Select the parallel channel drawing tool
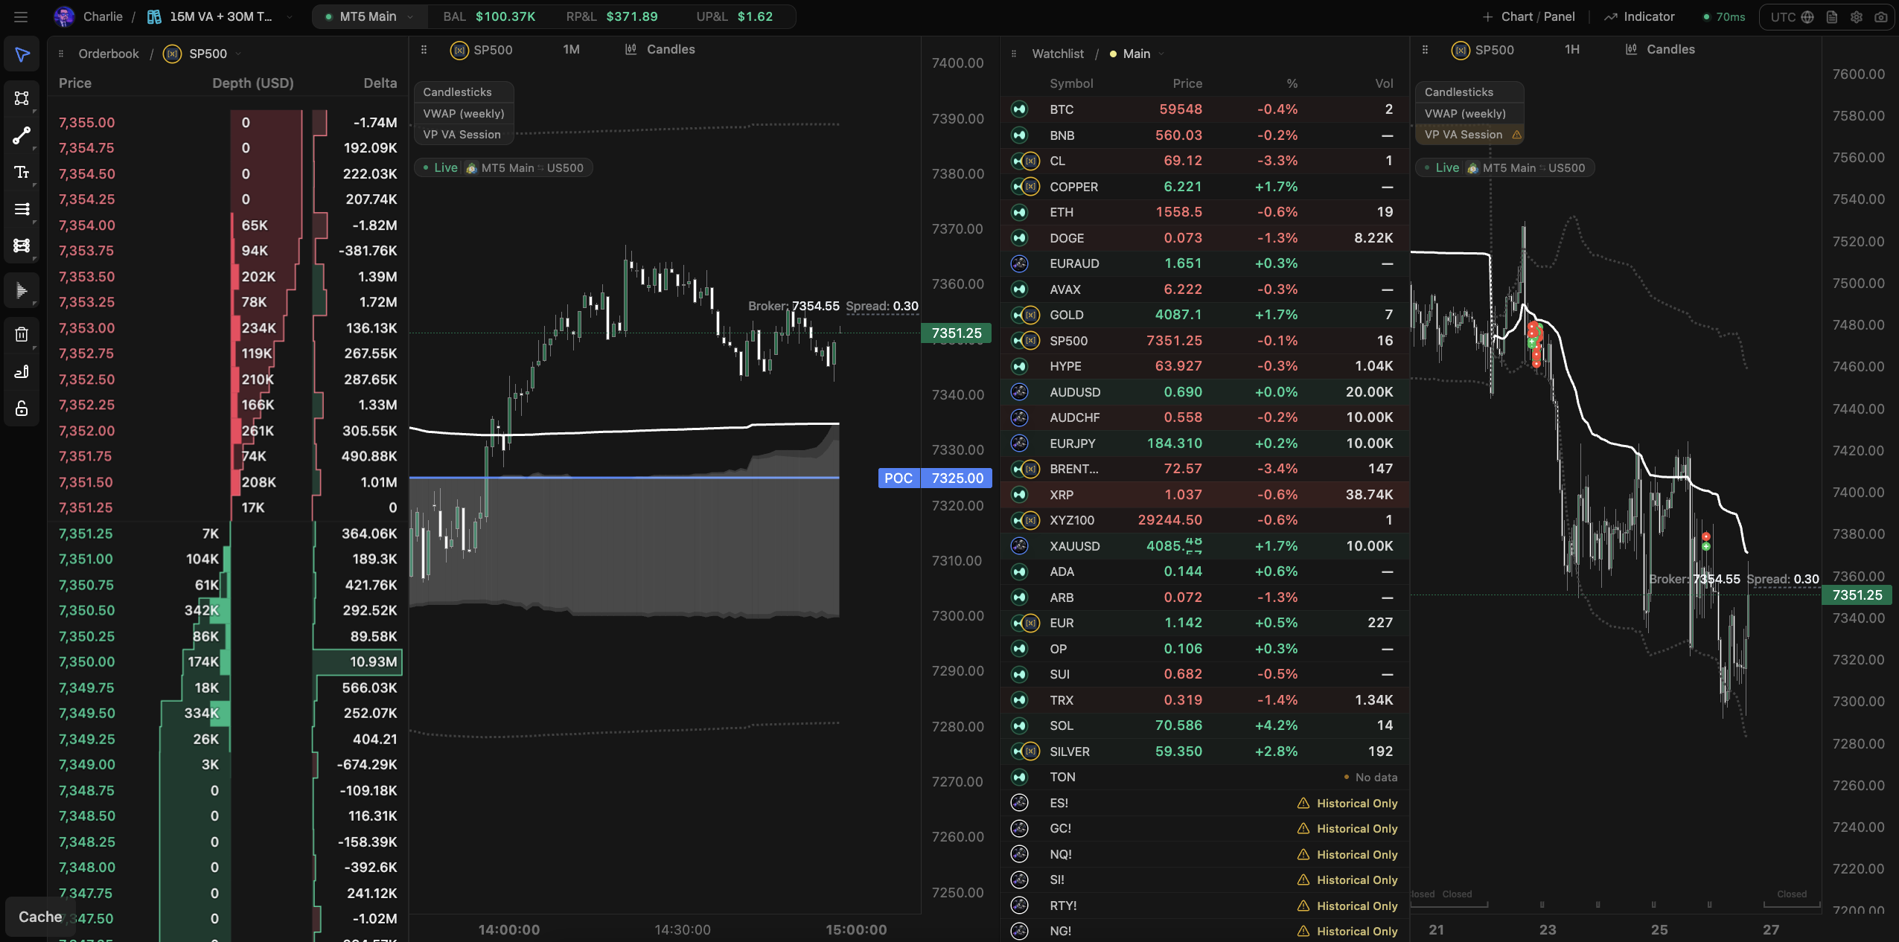 coord(22,246)
